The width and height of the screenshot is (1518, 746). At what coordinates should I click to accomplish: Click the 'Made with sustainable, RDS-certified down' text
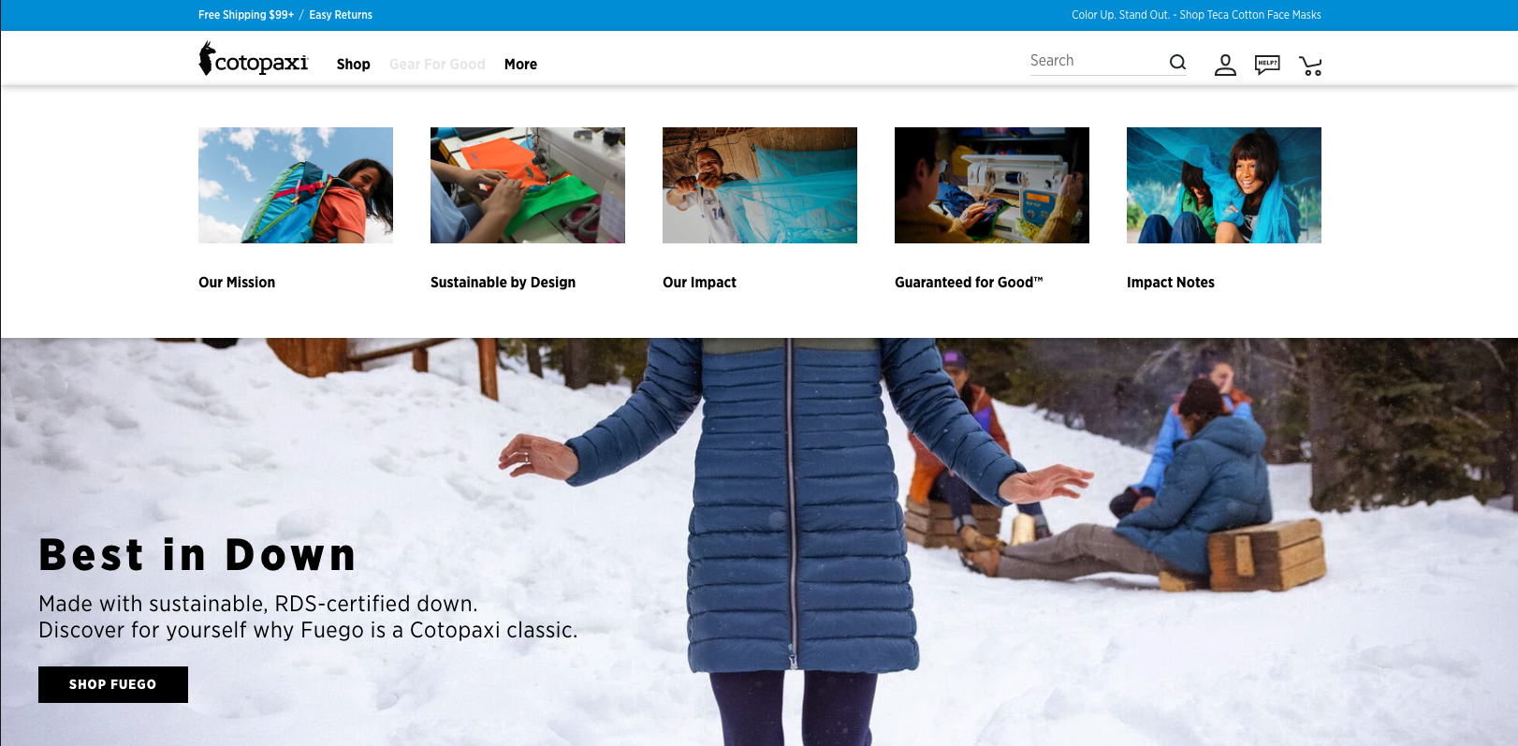258,604
